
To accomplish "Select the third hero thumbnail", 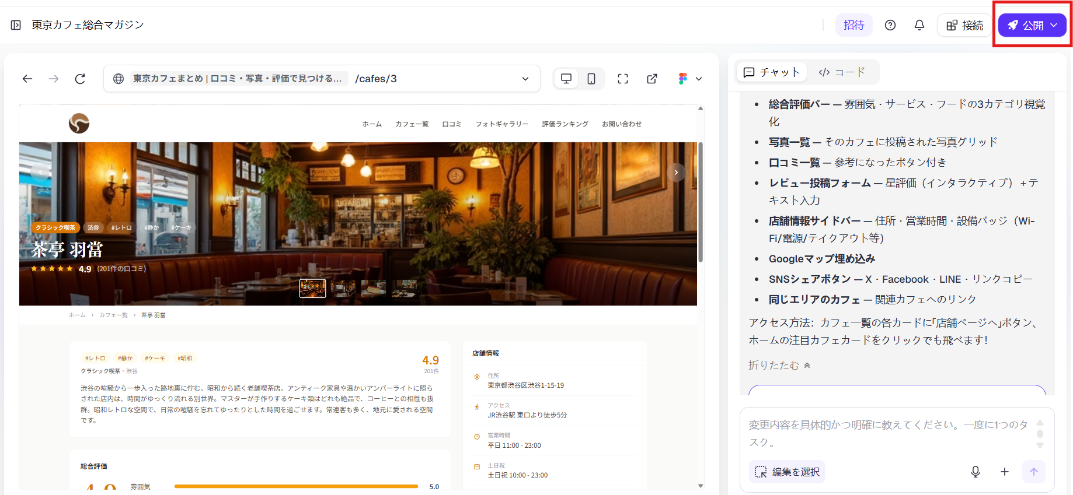I will 374,288.
